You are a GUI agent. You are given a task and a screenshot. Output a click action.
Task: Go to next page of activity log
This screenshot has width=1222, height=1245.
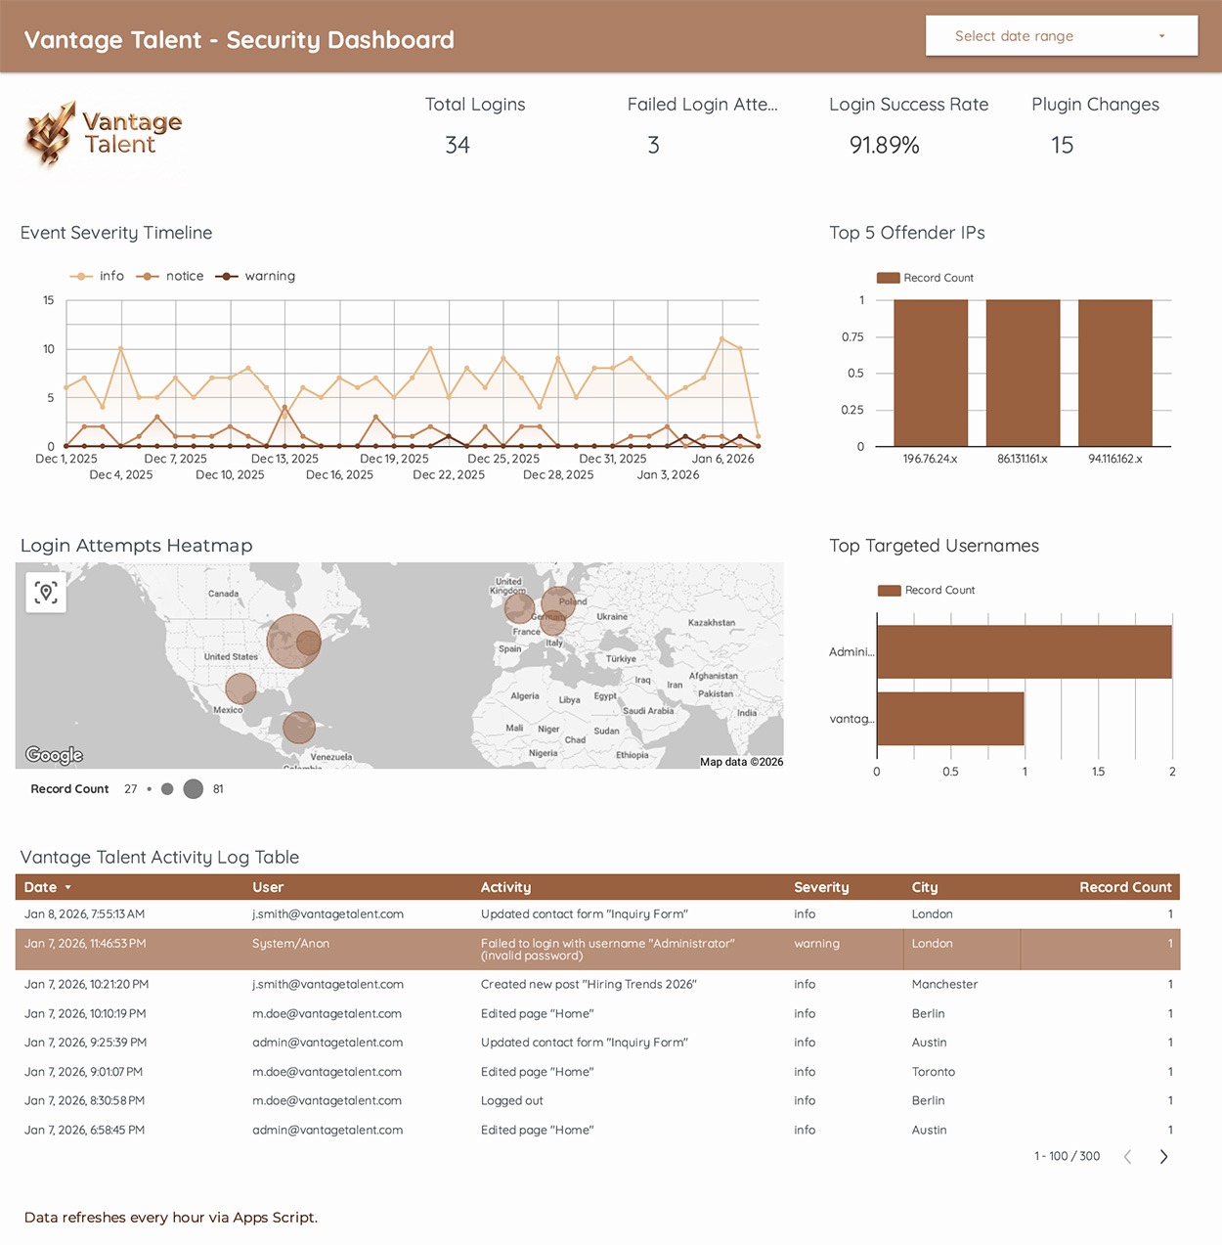(x=1163, y=1157)
